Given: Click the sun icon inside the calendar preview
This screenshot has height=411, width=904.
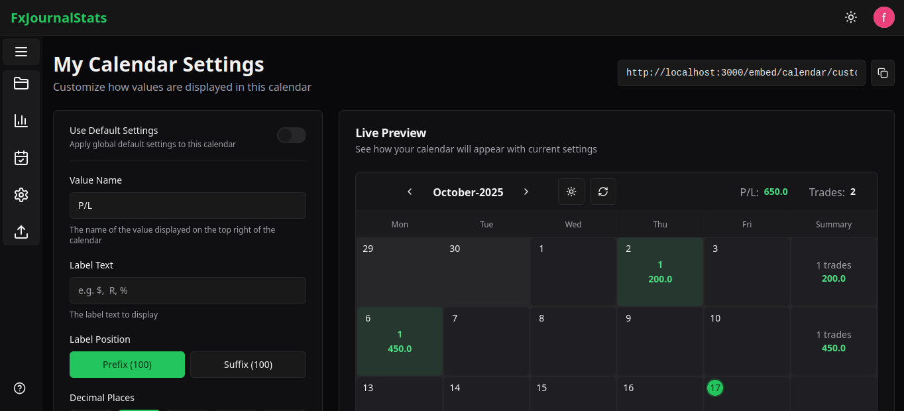Looking at the screenshot, I should pos(571,192).
